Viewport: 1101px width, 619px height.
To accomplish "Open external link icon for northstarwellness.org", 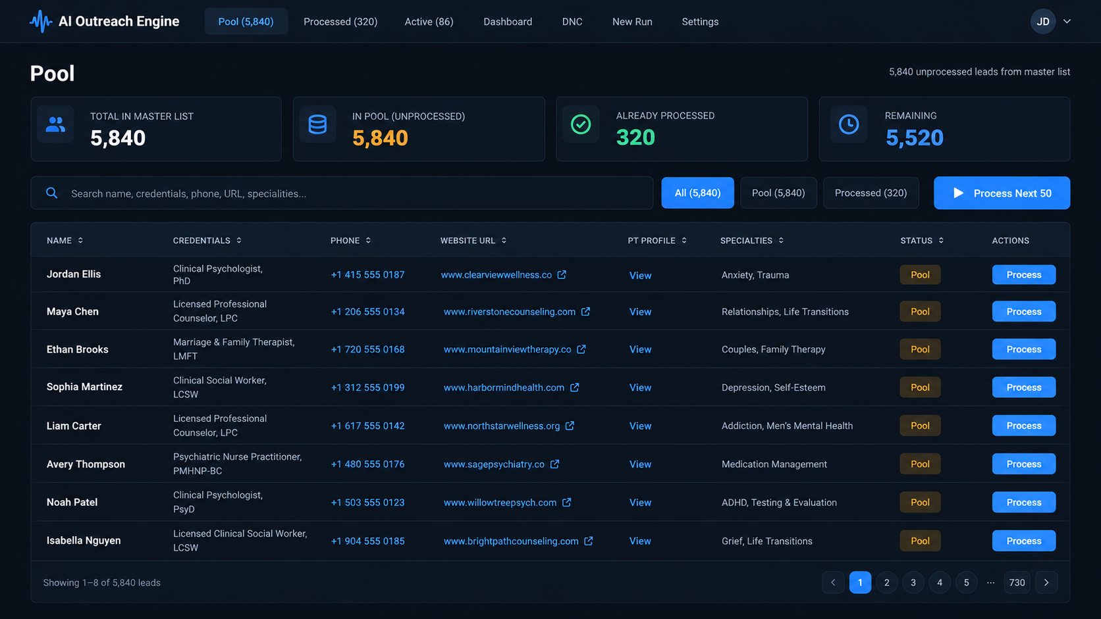I will 570,426.
